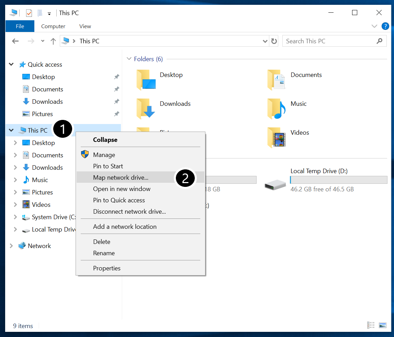The width and height of the screenshot is (394, 337).
Task: Click the Properties checkmark icon in title bar
Action: tap(29, 13)
